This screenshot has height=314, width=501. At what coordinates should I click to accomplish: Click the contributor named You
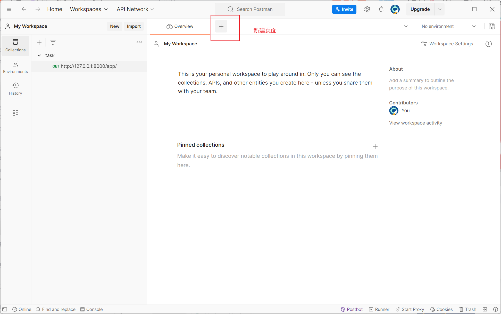[x=406, y=111]
